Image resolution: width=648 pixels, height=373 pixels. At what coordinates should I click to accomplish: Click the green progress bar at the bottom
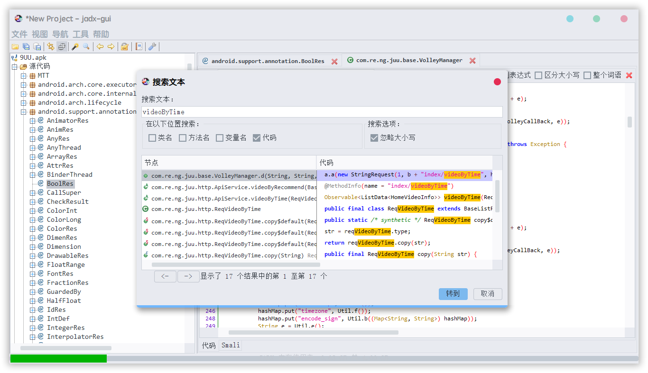(58, 359)
